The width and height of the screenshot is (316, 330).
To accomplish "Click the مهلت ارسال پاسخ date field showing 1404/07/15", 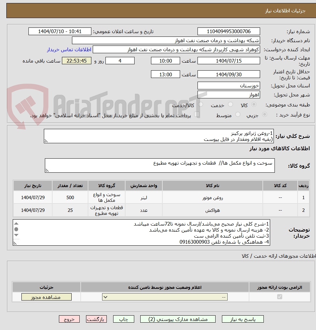I will (x=228, y=61).
